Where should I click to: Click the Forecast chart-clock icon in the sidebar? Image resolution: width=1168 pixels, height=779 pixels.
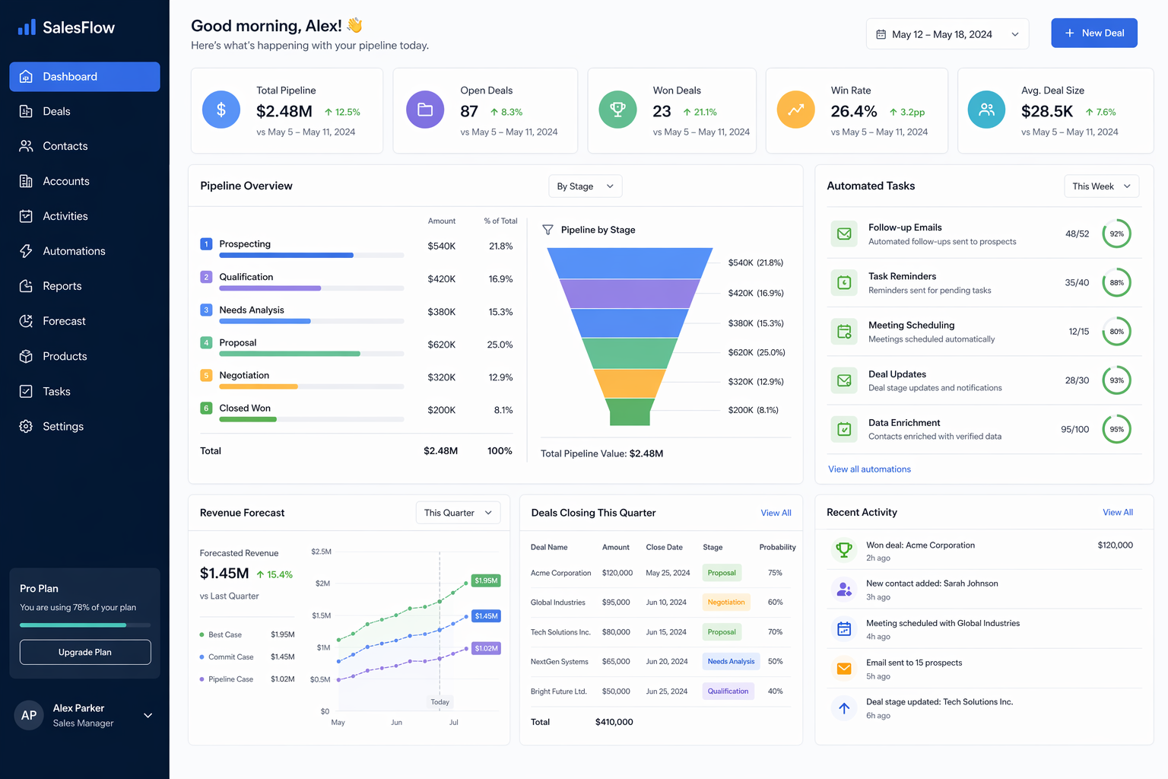pyautogui.click(x=26, y=321)
